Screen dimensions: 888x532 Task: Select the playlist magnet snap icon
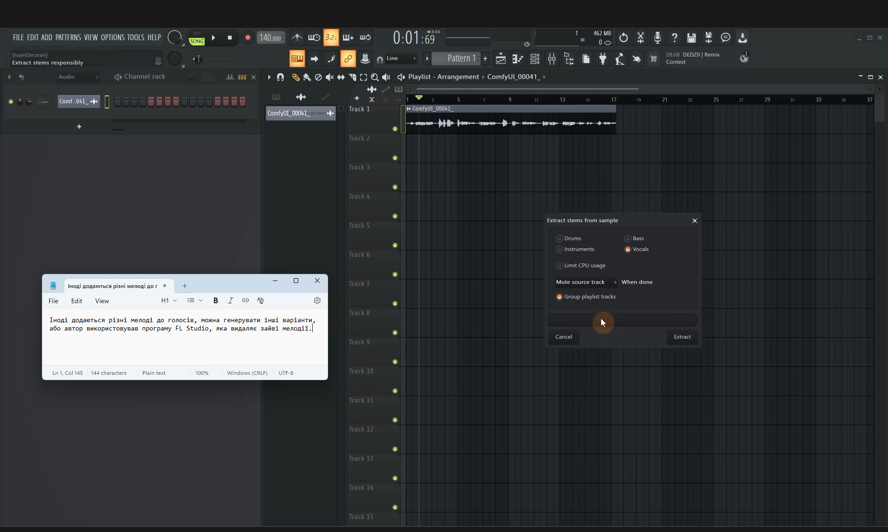pyautogui.click(x=280, y=77)
